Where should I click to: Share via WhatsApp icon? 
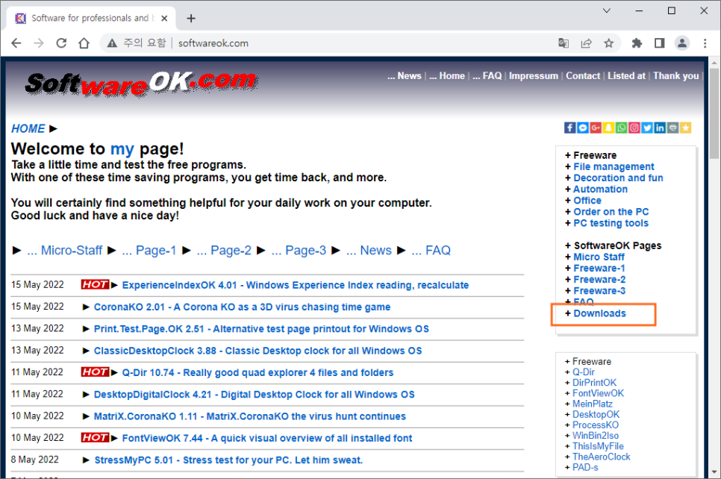621,128
